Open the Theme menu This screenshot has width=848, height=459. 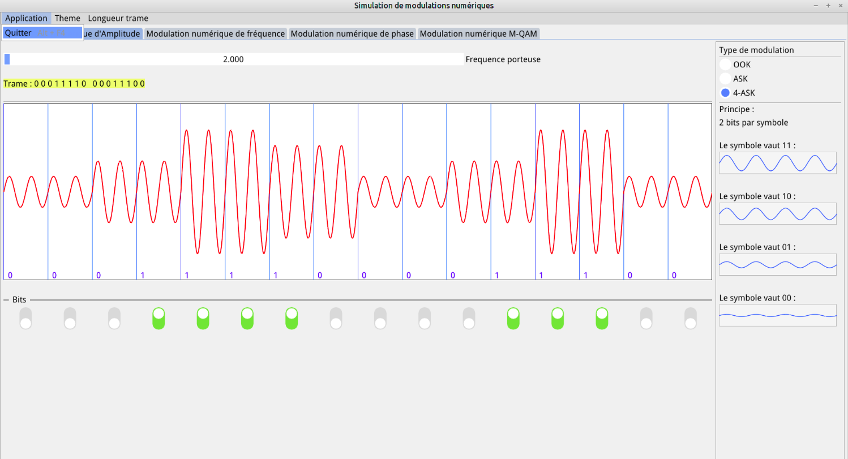(67, 18)
